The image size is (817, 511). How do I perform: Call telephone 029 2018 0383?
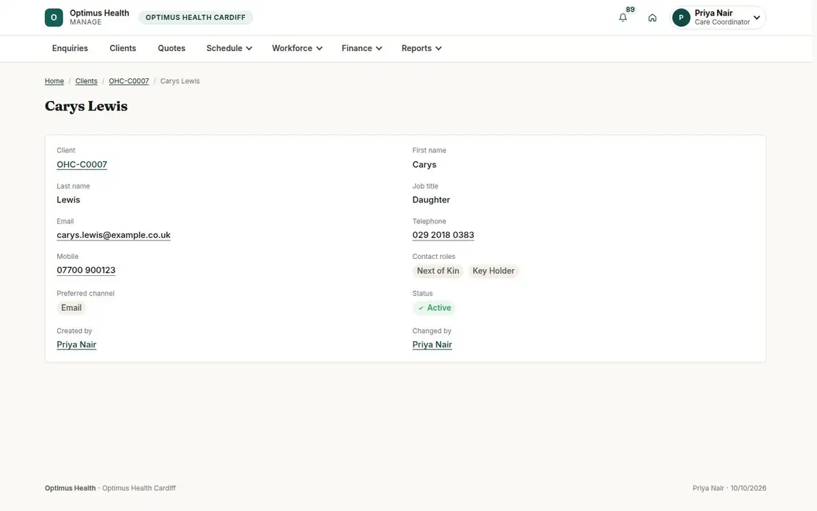[x=443, y=235]
